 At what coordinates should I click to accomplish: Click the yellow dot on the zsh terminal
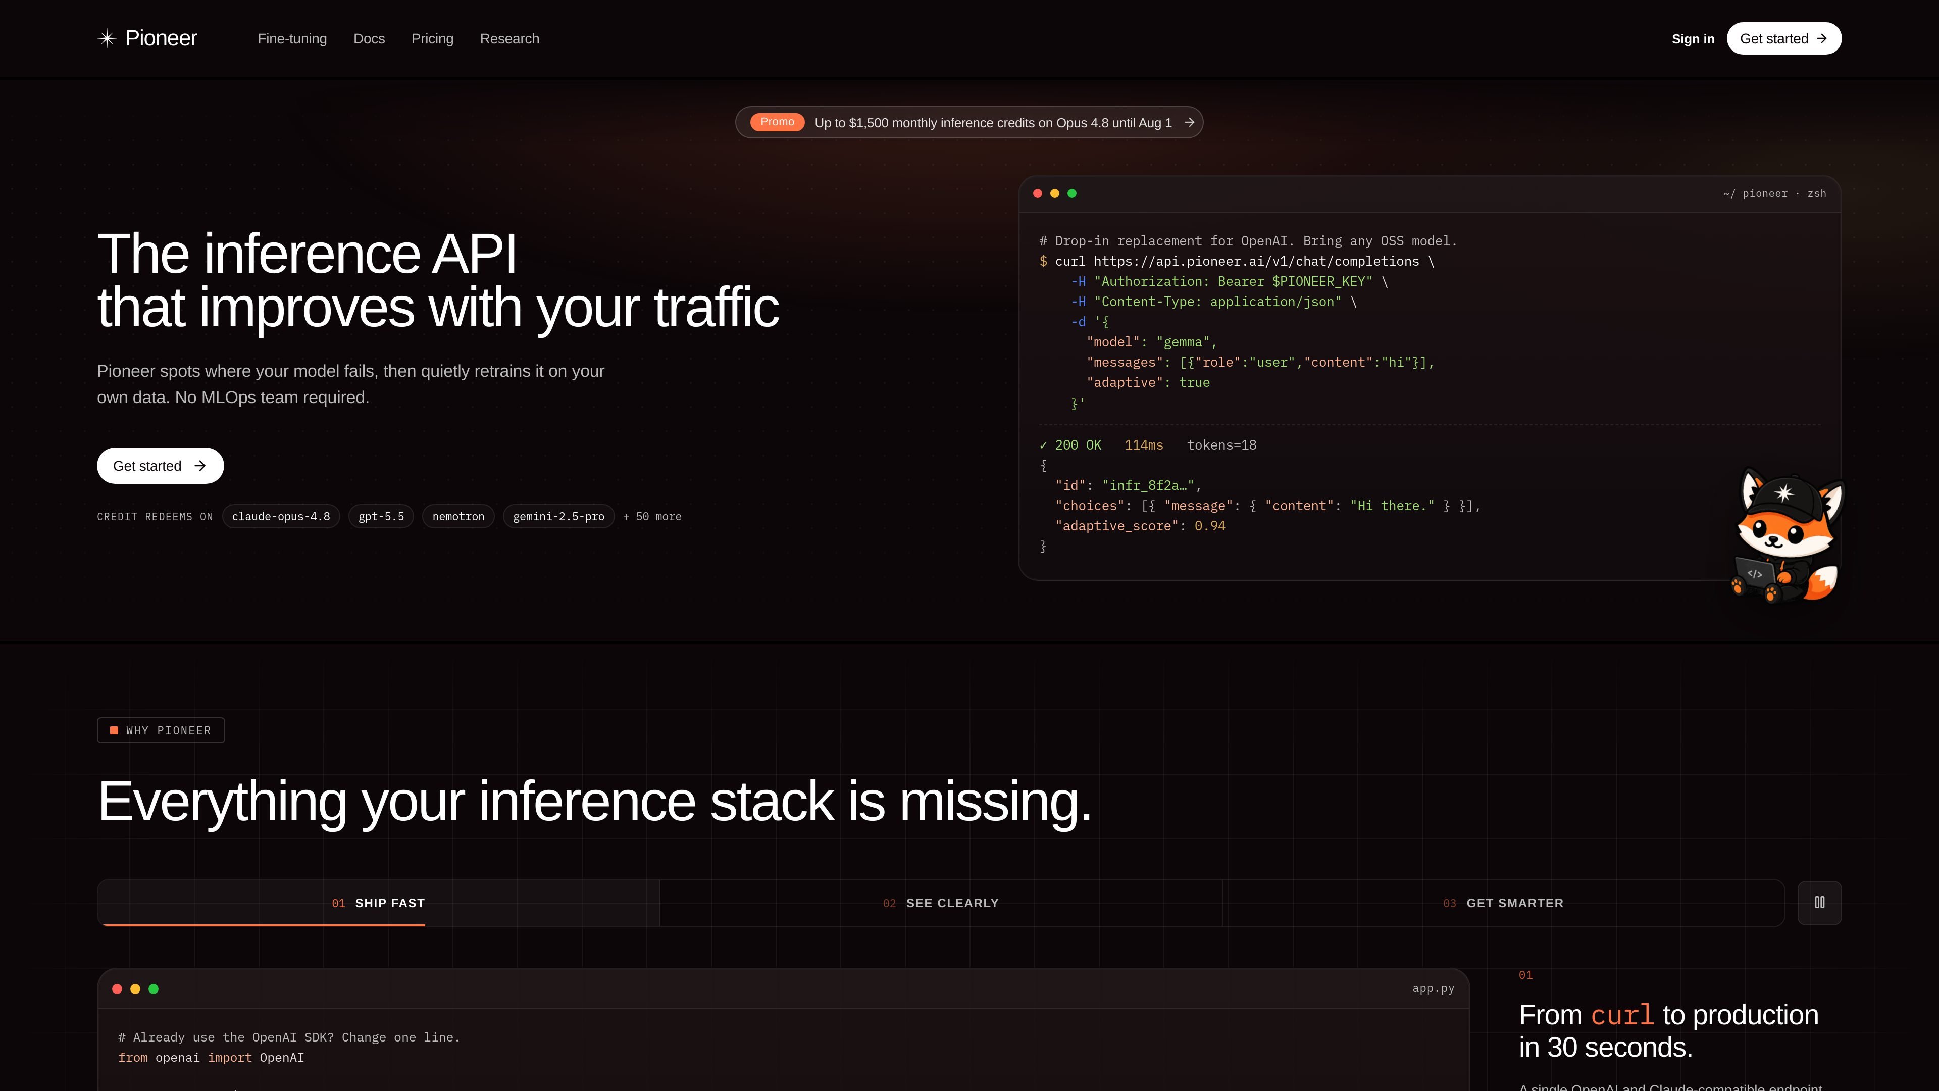point(1054,193)
